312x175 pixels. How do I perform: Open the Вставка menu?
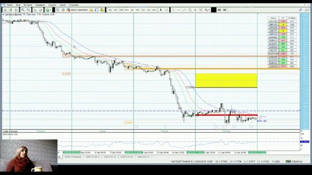coord(28,5)
